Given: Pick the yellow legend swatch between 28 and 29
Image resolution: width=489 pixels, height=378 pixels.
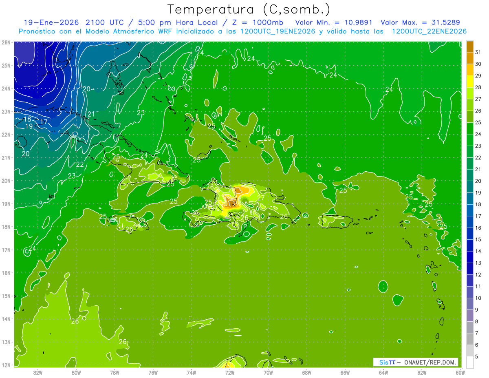Looking at the screenshot, I should (470, 82).
